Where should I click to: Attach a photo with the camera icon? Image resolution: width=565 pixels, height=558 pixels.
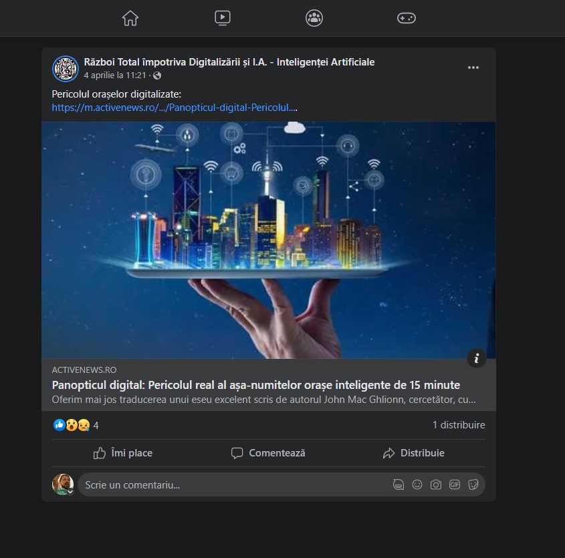[x=436, y=485]
